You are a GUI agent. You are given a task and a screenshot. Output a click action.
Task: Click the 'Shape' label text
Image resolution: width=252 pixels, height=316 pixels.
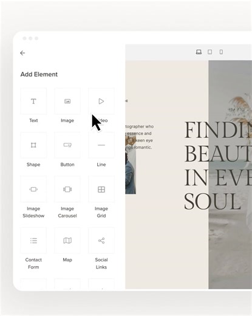click(x=33, y=165)
